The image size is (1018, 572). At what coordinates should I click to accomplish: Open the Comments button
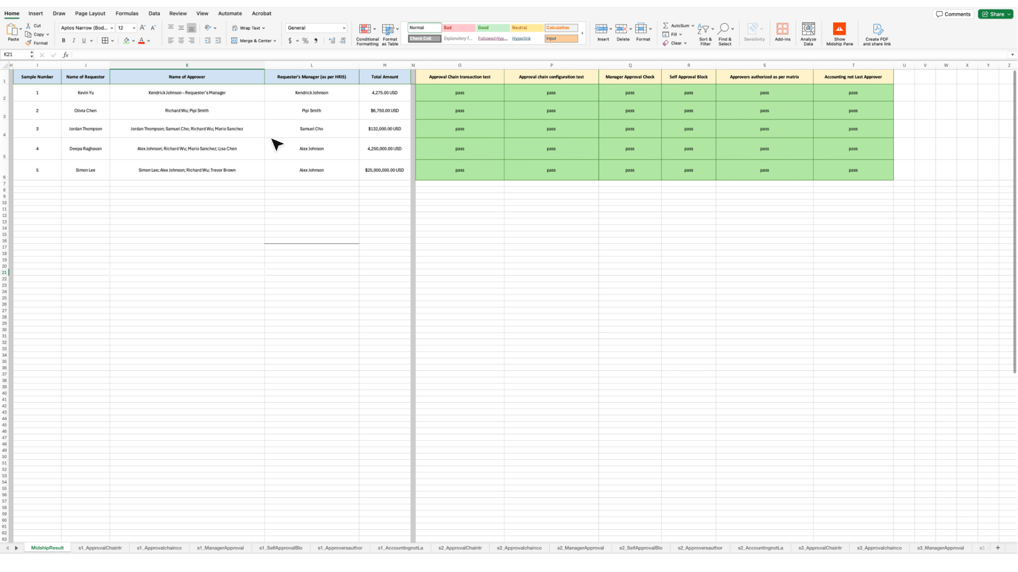(x=953, y=14)
